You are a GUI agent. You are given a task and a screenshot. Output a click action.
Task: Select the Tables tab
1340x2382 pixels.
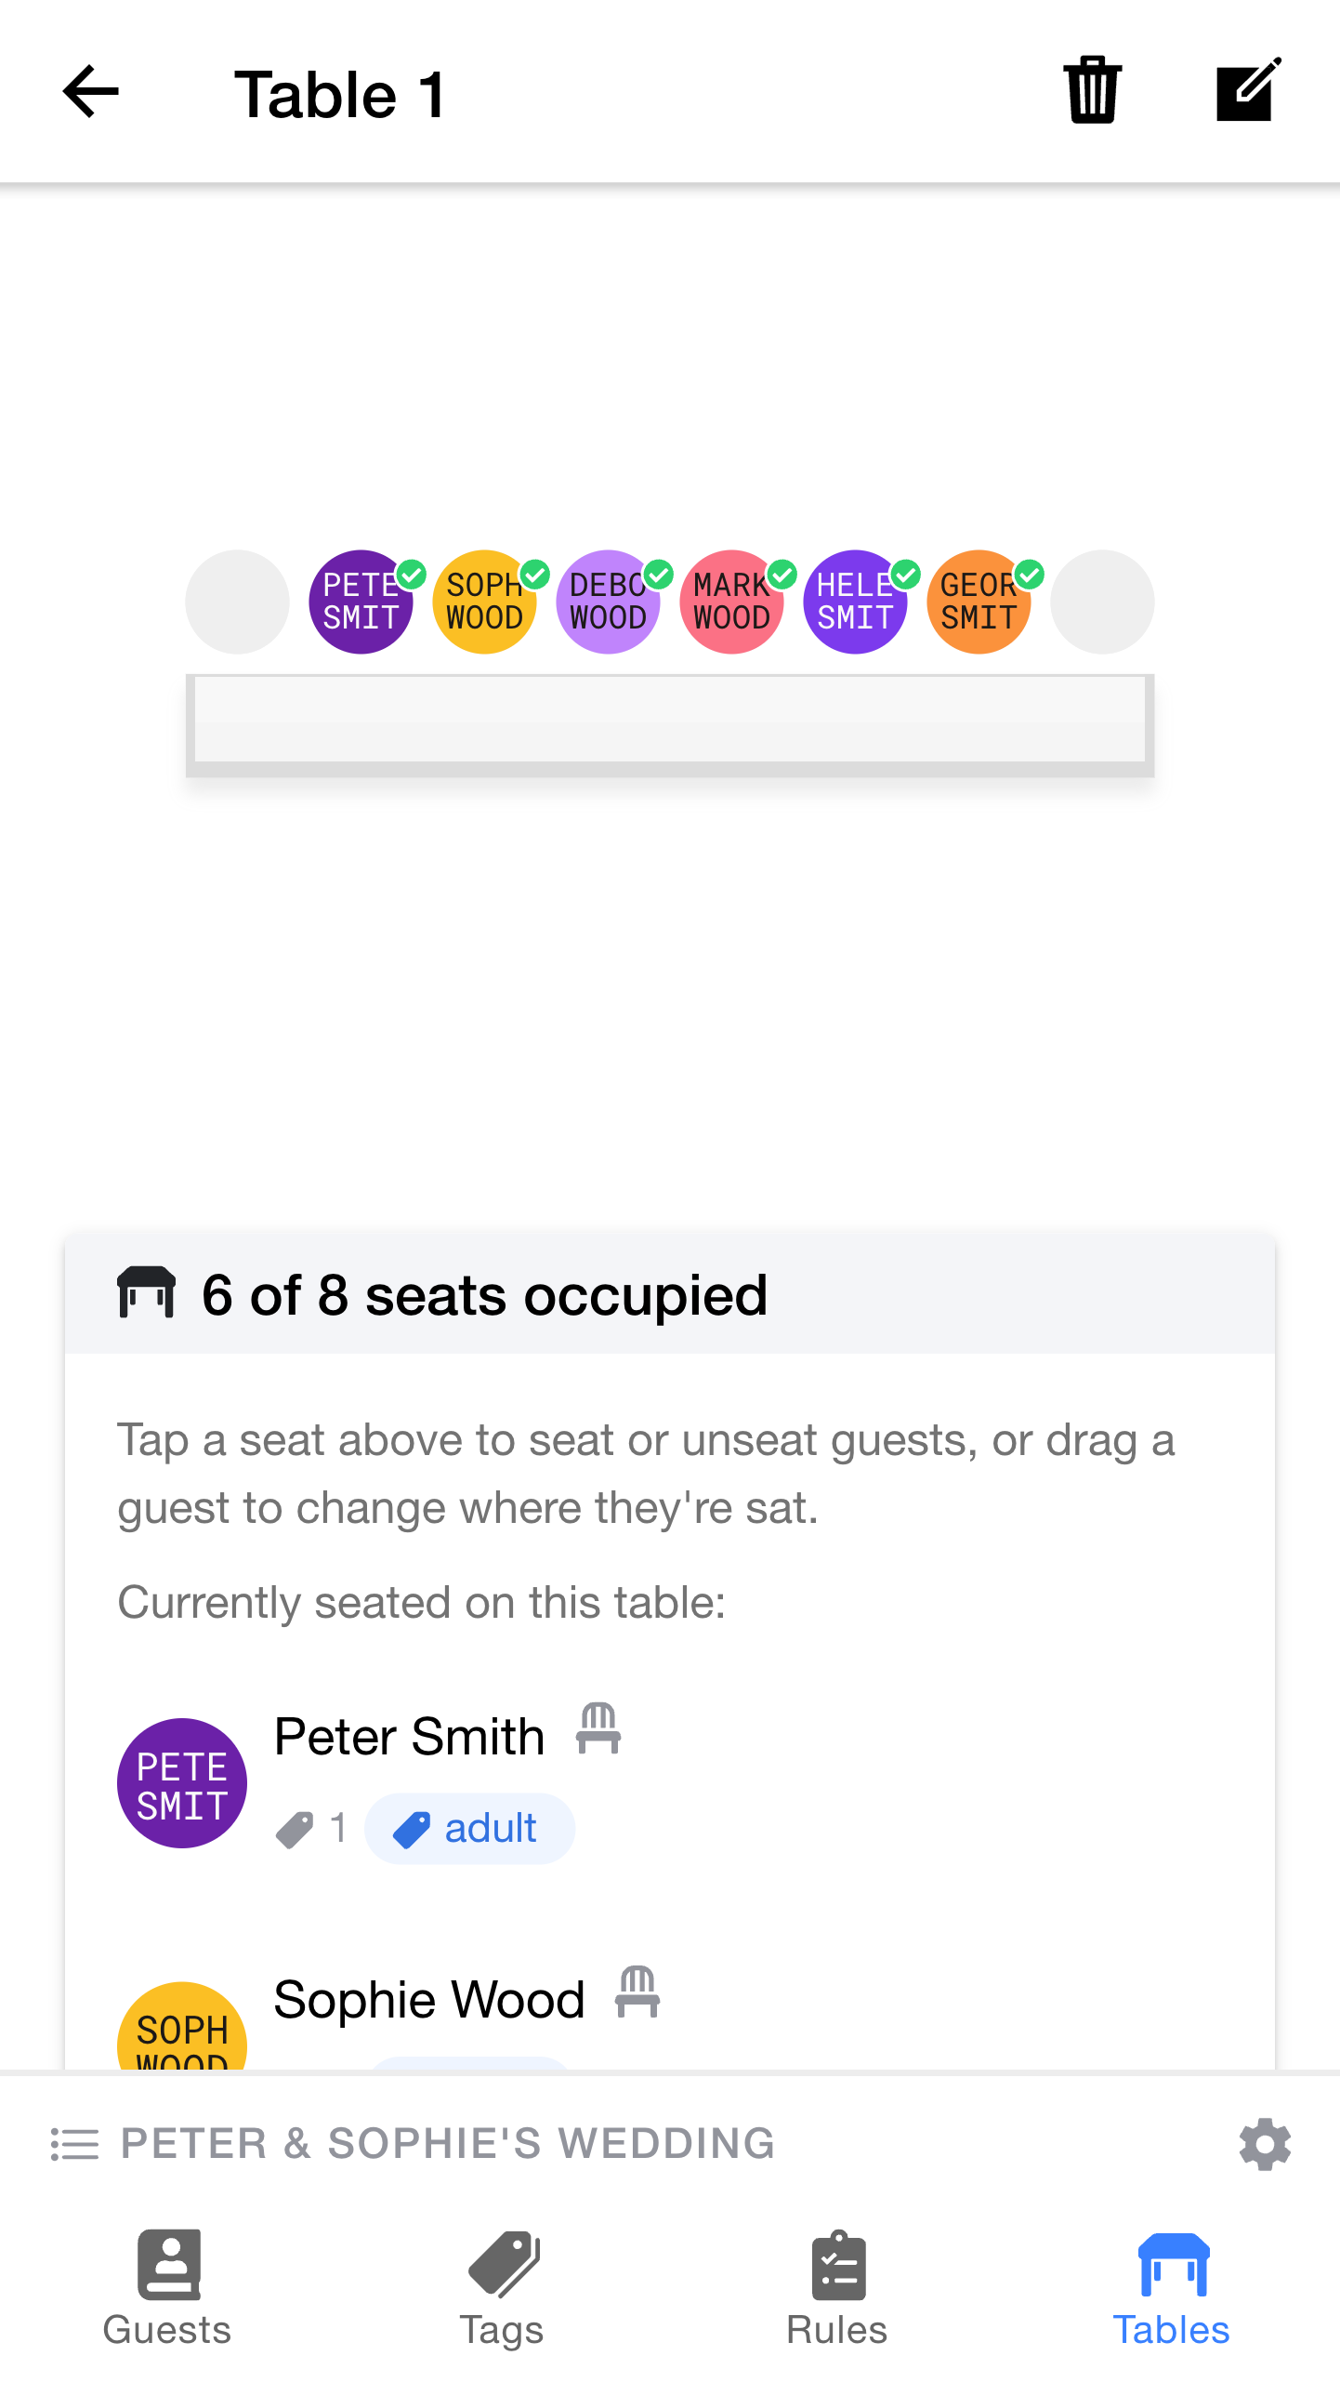pos(1172,2288)
